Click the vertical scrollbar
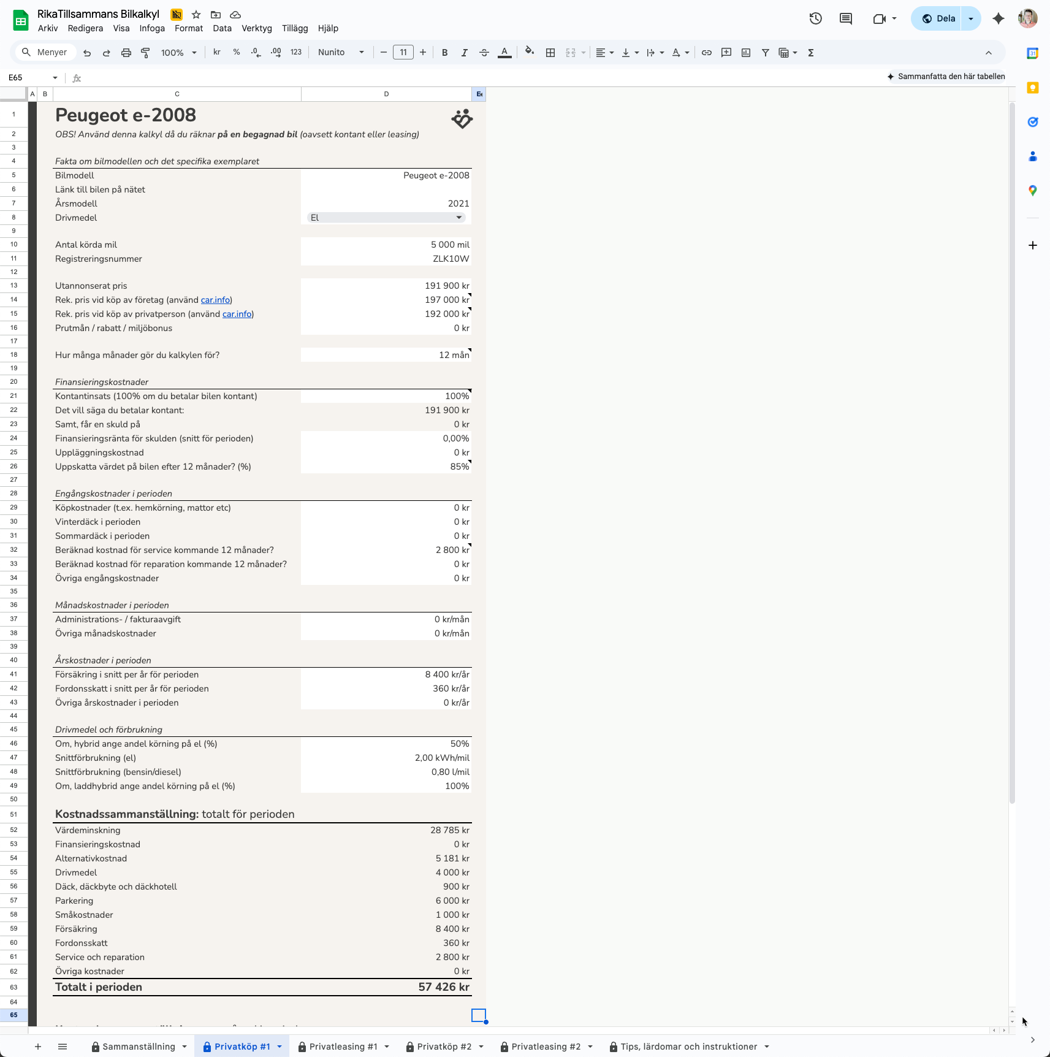 (x=1012, y=454)
